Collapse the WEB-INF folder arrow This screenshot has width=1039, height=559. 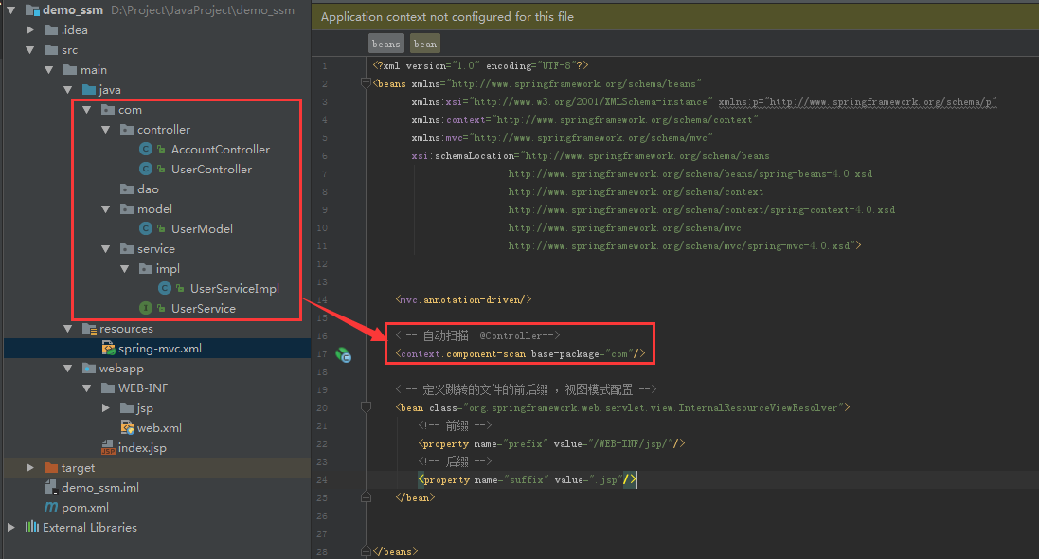coord(87,388)
